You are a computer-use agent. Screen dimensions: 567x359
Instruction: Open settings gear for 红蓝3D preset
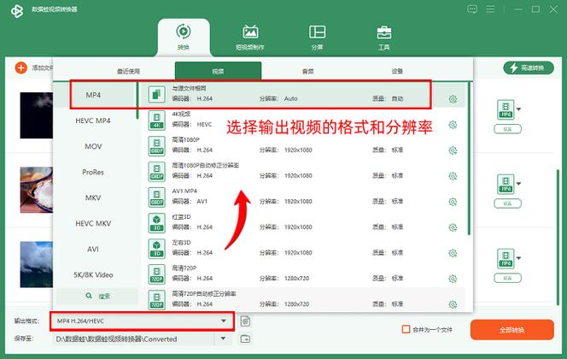[x=453, y=227]
